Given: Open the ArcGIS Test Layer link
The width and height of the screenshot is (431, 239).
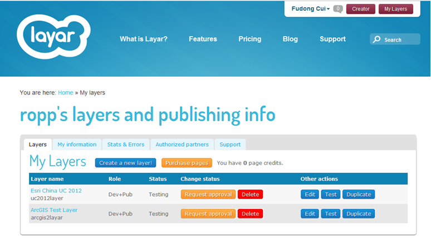Looking at the screenshot, I should pyautogui.click(x=54, y=210).
